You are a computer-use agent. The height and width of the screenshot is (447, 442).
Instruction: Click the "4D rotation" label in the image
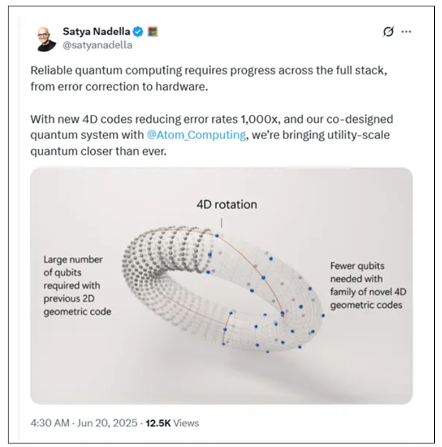(x=226, y=204)
